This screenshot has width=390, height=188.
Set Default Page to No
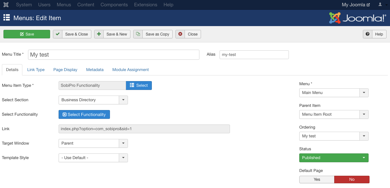pyautogui.click(x=352, y=179)
